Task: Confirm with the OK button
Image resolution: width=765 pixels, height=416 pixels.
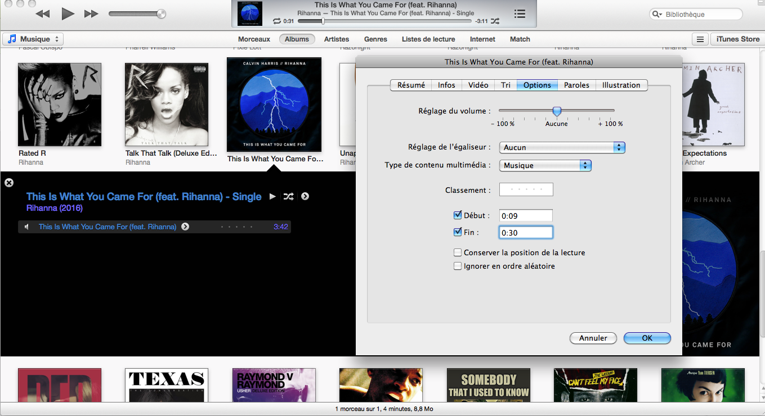Action: point(647,338)
